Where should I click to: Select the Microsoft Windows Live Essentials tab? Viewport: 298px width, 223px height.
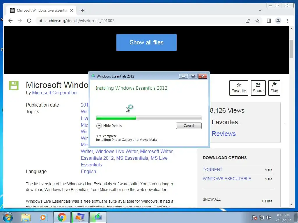[41, 10]
